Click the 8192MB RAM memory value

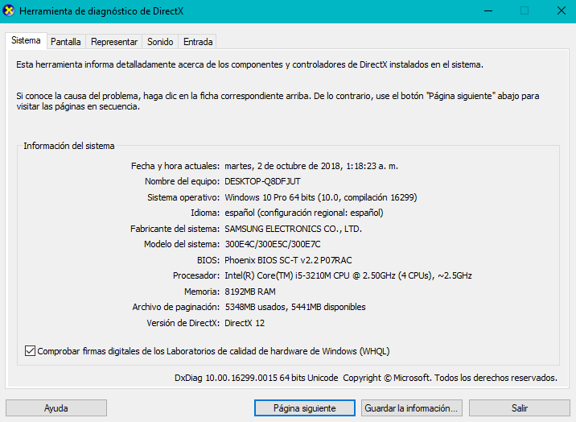(250, 292)
